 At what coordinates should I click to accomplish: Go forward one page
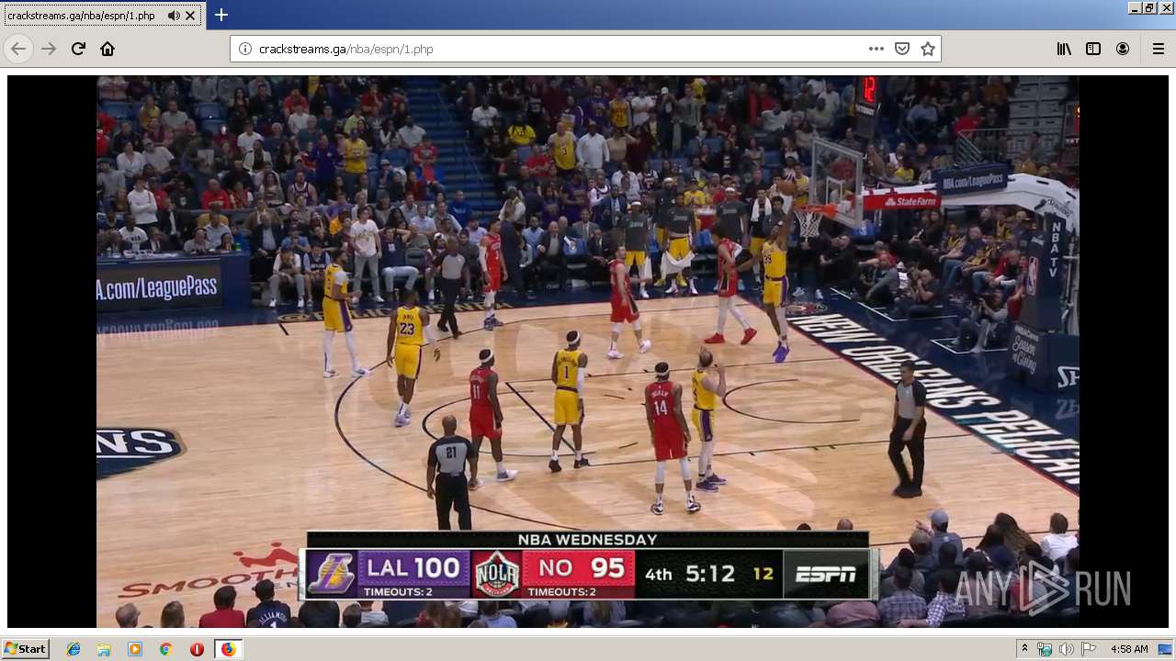click(x=49, y=49)
